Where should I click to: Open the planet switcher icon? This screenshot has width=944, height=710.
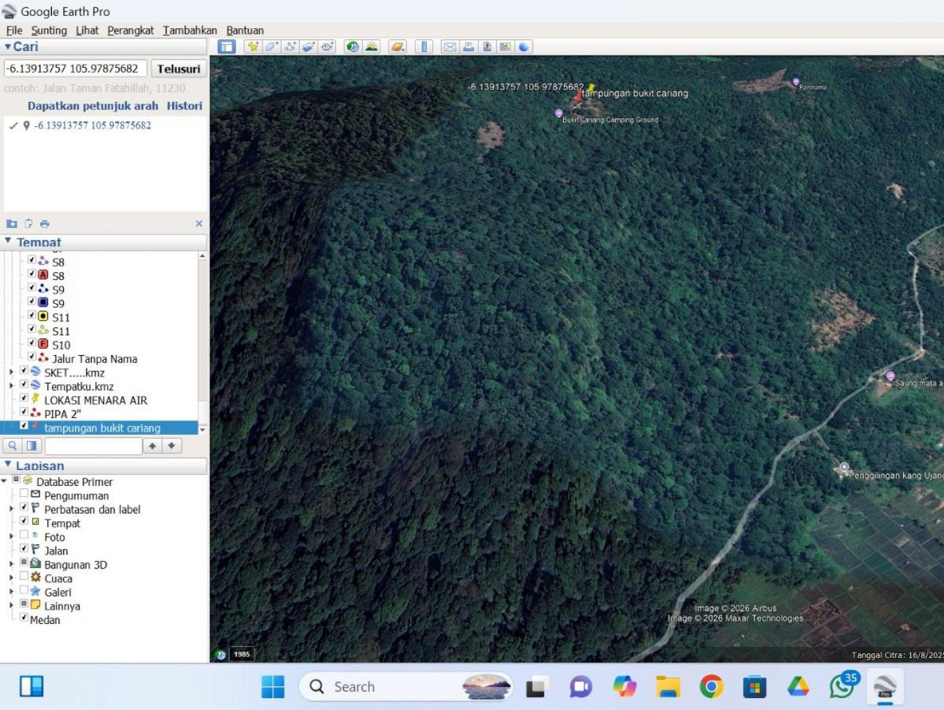coord(397,46)
